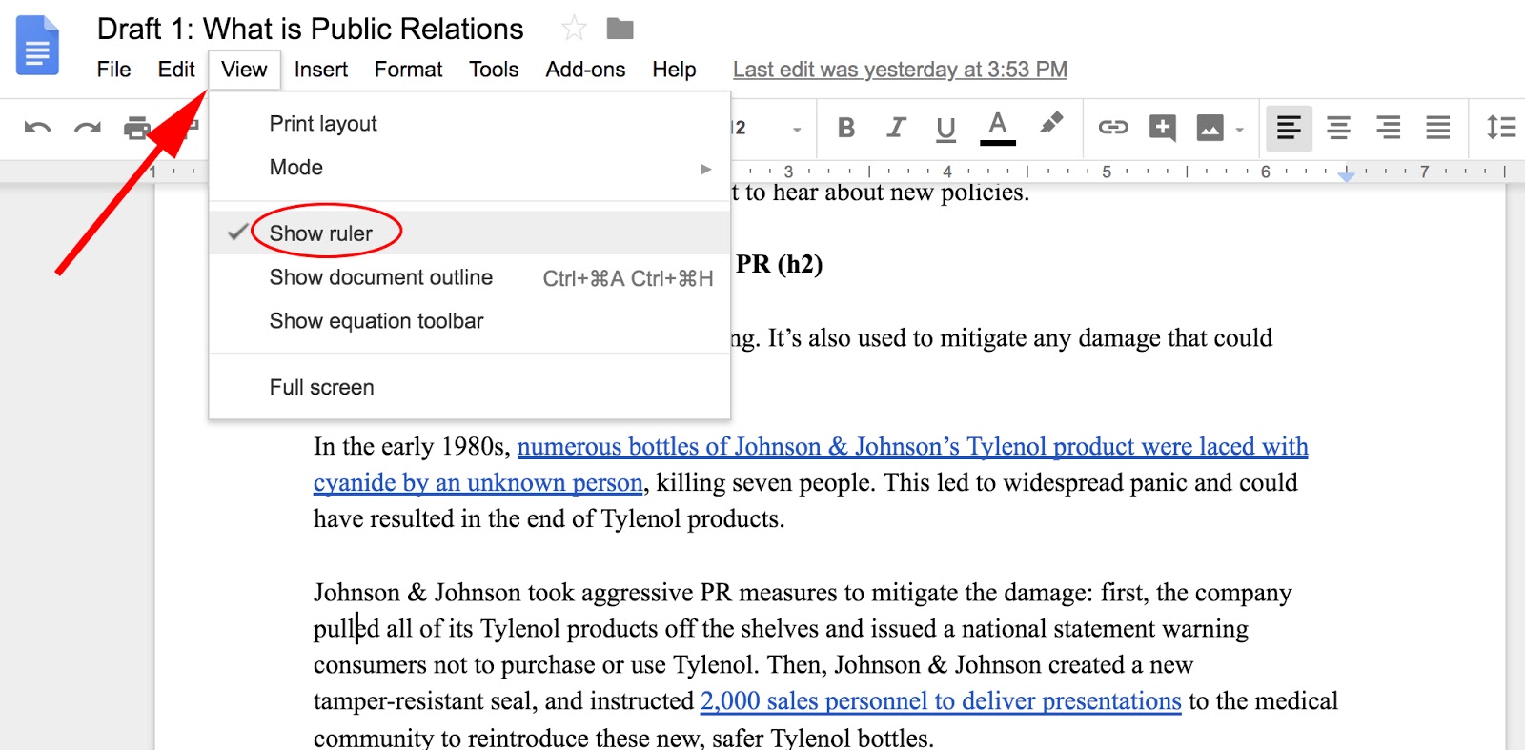Turn on Show equation toolbar
The width and height of the screenshot is (1525, 750).
376,321
